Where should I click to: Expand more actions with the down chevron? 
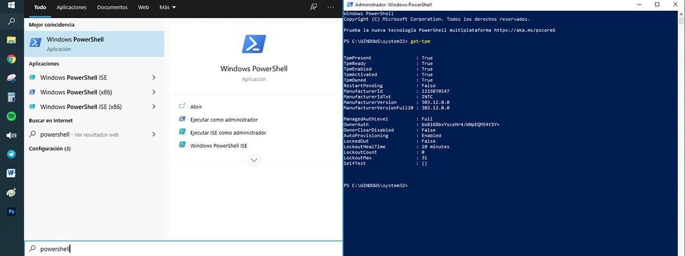tap(254, 160)
